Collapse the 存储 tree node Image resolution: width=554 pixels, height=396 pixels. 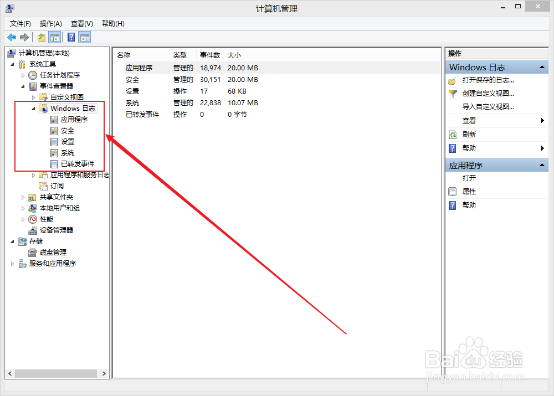[x=12, y=241]
